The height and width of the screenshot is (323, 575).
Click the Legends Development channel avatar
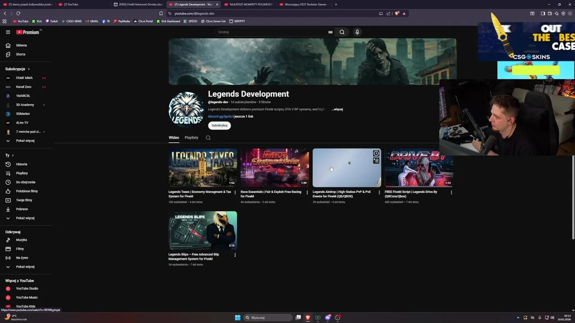186,109
